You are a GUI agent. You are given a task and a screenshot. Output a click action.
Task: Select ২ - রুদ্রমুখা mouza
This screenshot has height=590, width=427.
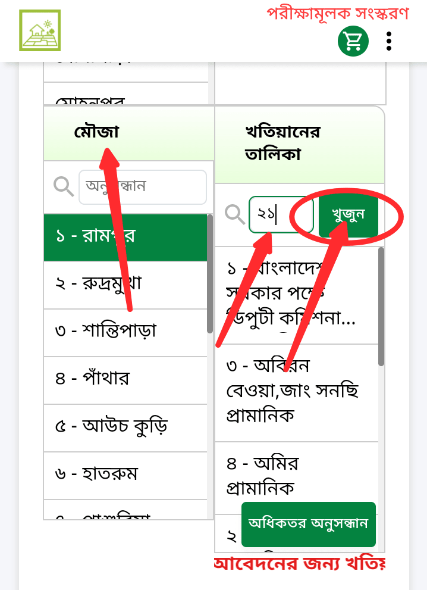[125, 283]
